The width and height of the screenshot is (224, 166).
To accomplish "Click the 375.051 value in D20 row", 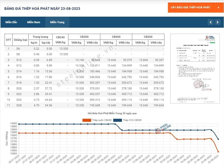I will [x=95, y=88].
